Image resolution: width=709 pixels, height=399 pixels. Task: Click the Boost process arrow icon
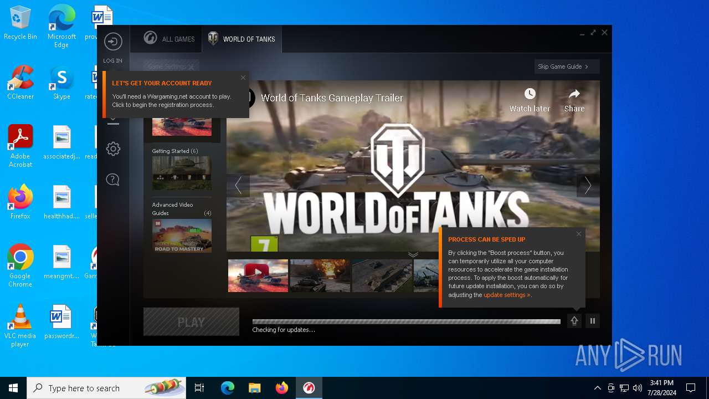(574, 321)
